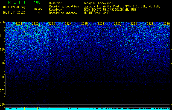Click the 0.7 kHz axis label

tap(2, 91)
